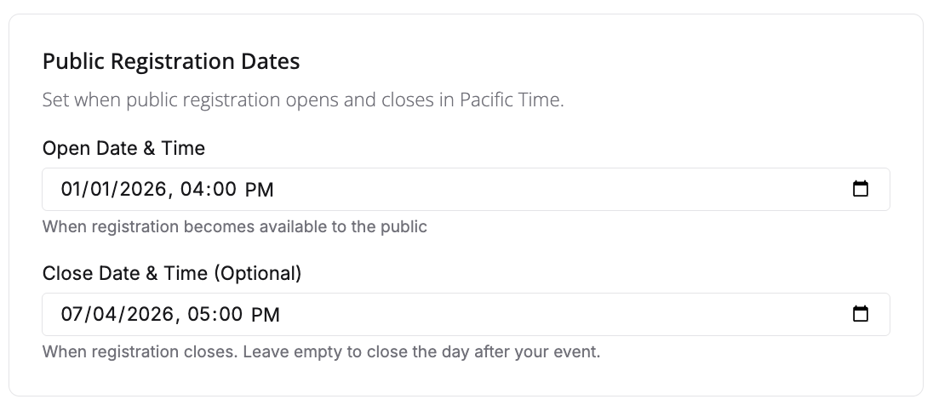Click PM in the Close Date field
Image resolution: width=933 pixels, height=405 pixels.
[265, 315]
